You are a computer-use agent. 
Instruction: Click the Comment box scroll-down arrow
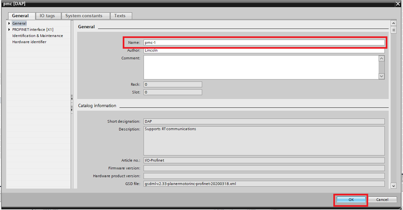click(x=382, y=76)
